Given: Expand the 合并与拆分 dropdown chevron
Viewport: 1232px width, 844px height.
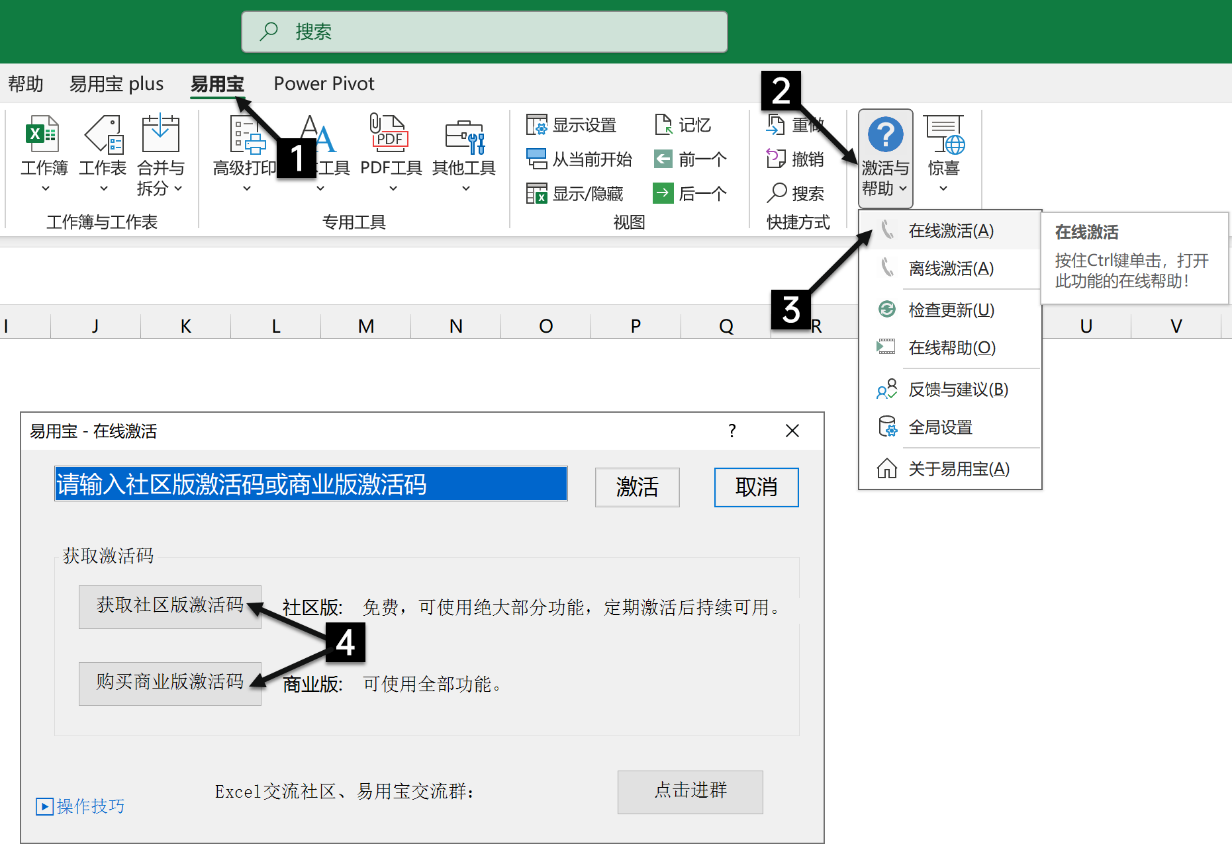Looking at the screenshot, I should tap(178, 189).
